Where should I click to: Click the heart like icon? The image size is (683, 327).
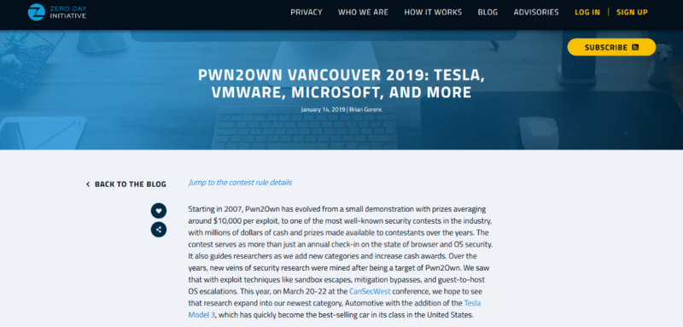(x=159, y=211)
